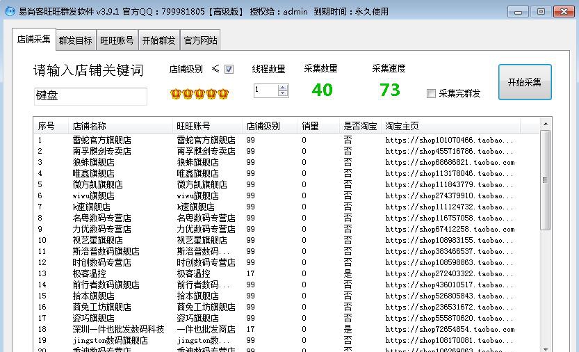The image size is (579, 352).
Task: Go to the 开始群发 tab
Action: [x=158, y=40]
